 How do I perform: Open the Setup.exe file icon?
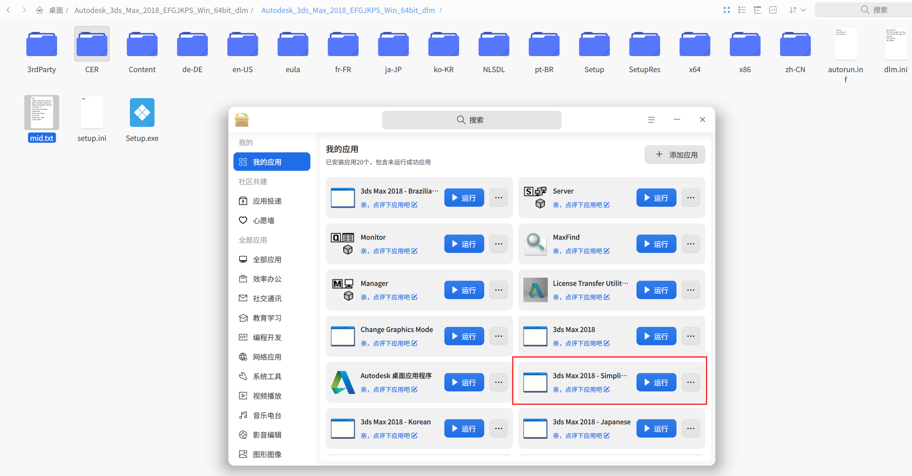(142, 113)
